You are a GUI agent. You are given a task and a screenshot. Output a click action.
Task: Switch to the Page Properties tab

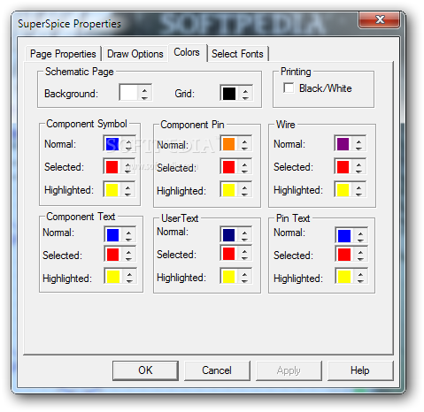[63, 54]
